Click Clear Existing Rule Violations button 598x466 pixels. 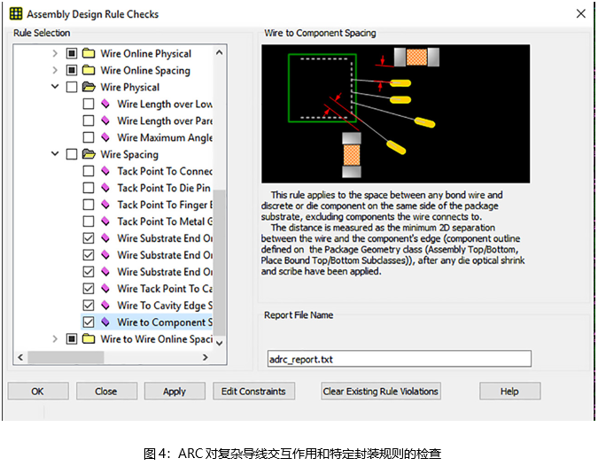click(381, 392)
